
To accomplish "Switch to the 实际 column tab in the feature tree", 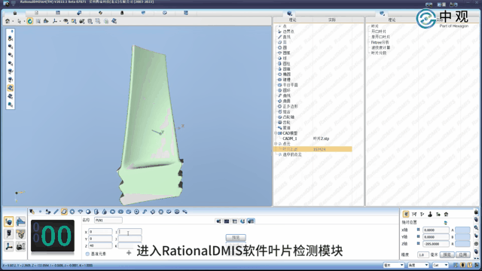I will [331, 20].
